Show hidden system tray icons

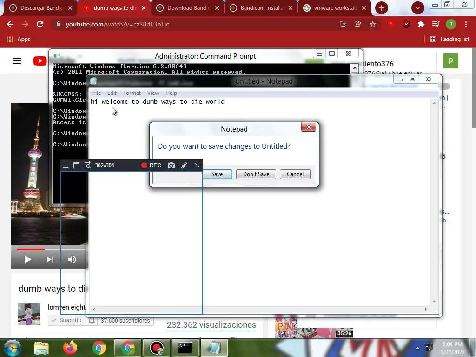418,349
